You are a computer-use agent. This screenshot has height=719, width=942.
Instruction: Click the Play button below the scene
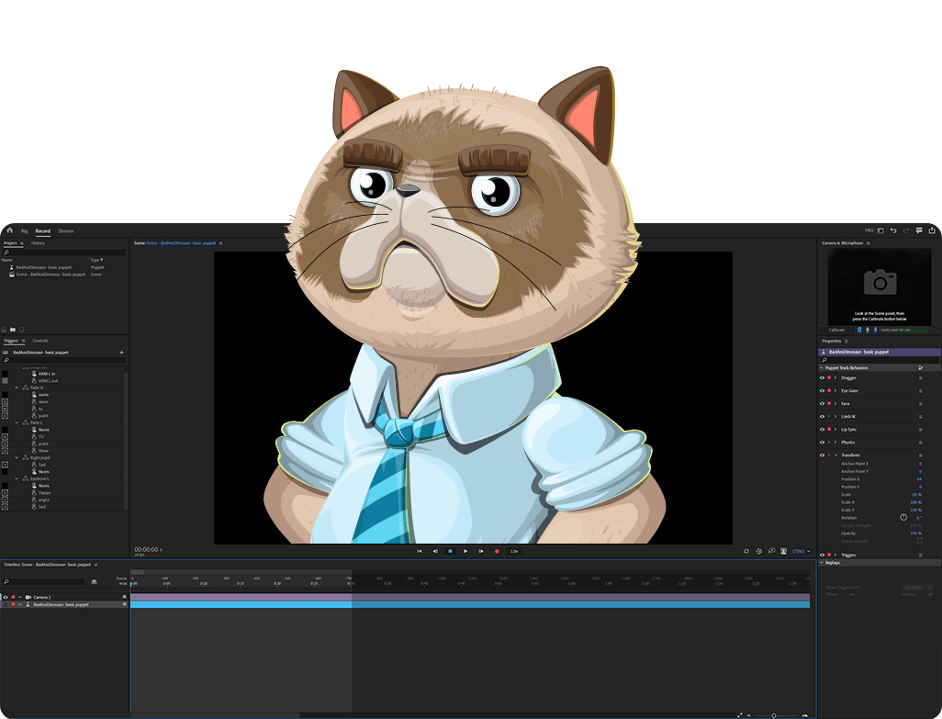465,551
